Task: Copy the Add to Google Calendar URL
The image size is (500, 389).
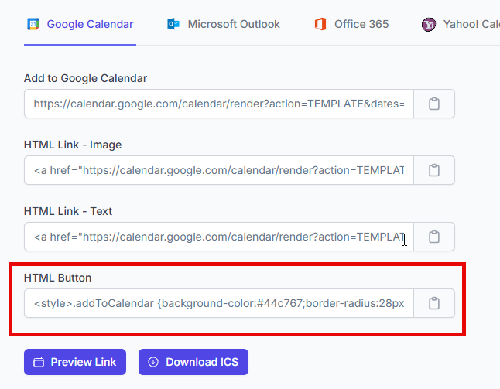Action: pos(434,104)
